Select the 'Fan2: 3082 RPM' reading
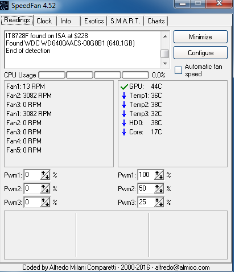 click(29, 96)
